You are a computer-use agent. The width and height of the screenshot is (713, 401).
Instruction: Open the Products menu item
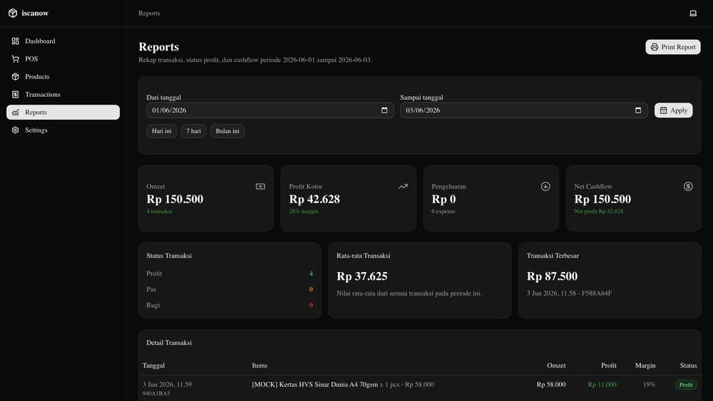pyautogui.click(x=63, y=77)
